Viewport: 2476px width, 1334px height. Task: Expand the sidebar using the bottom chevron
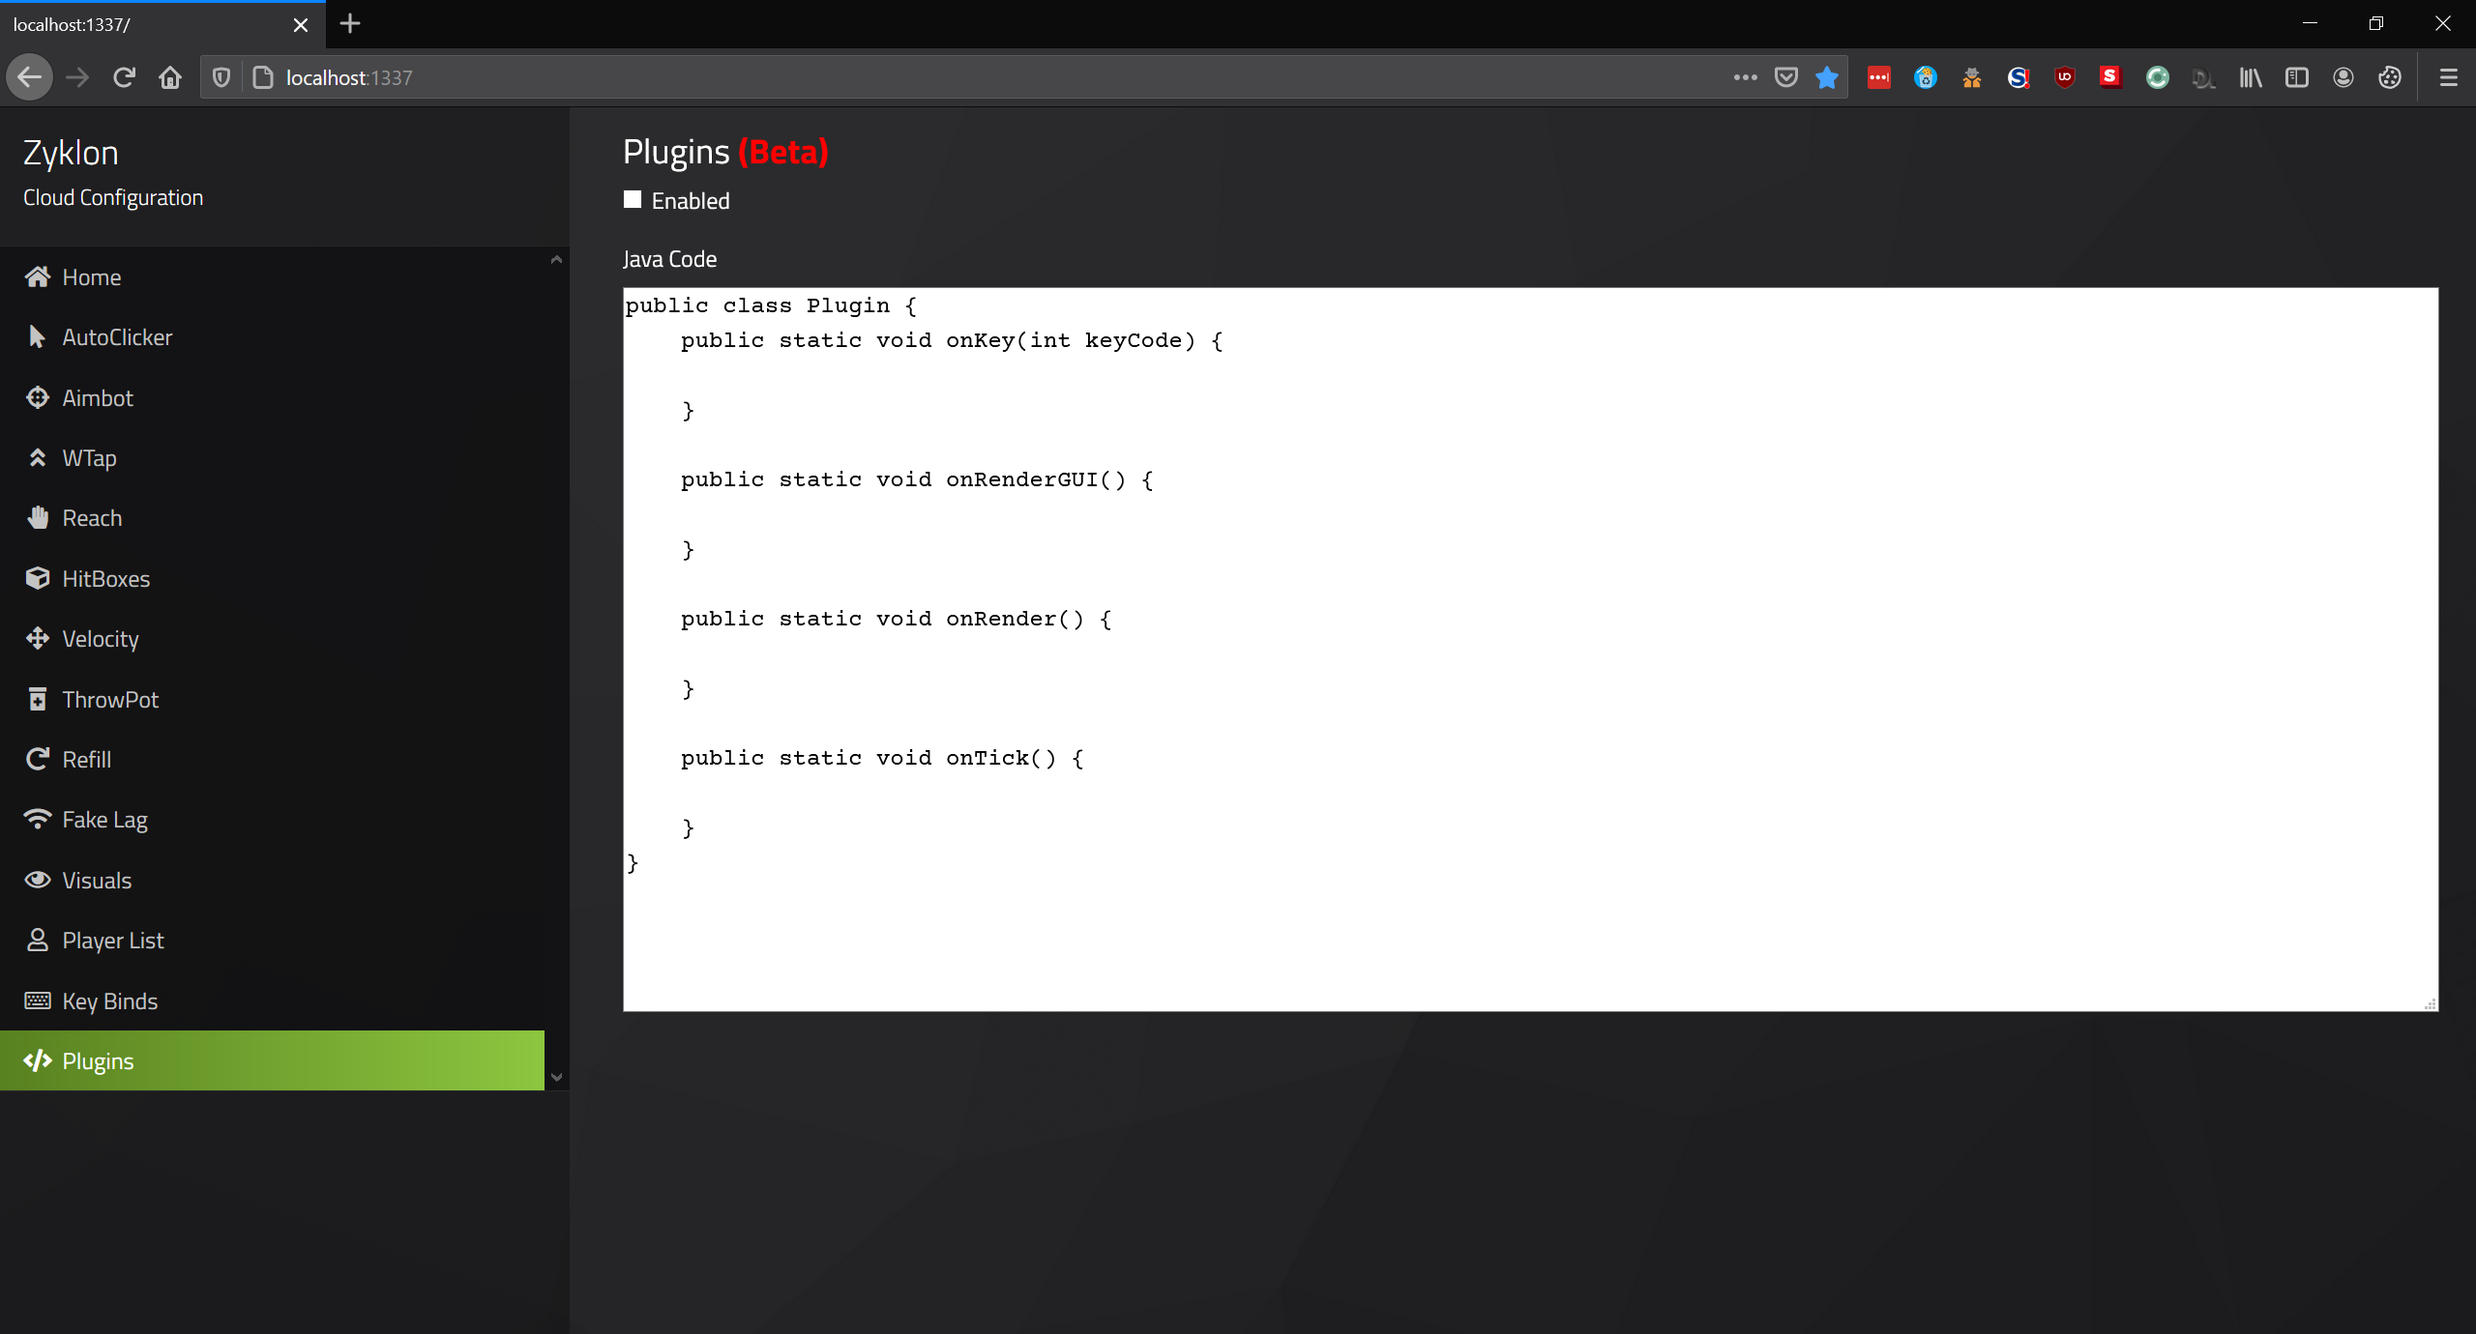click(x=556, y=1076)
